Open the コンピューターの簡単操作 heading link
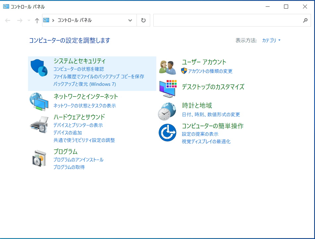The width and height of the screenshot is (315, 239). [213, 126]
